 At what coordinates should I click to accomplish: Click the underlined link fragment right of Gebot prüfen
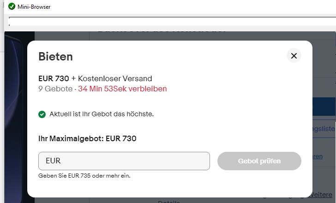(318, 156)
